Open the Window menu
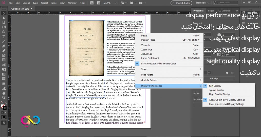This screenshot has height=137, width=261. pos(72,3)
